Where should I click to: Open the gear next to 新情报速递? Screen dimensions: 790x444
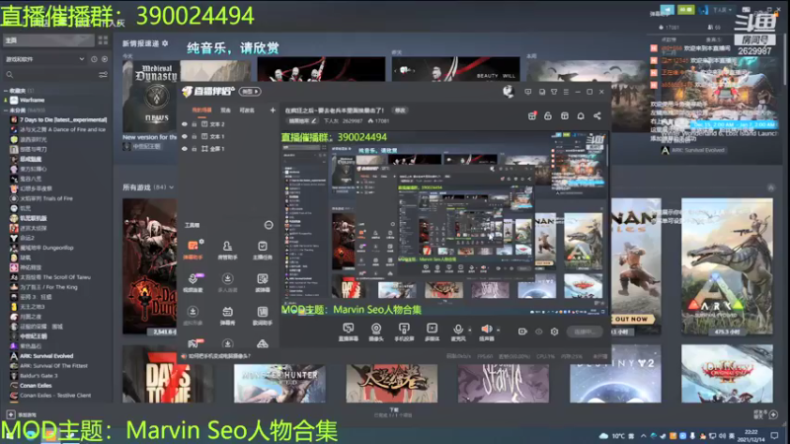(x=165, y=43)
